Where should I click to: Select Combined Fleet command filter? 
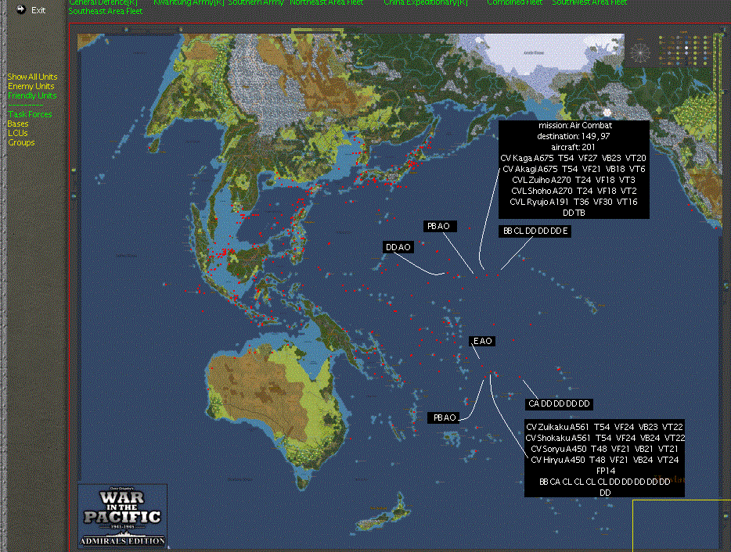click(x=515, y=3)
